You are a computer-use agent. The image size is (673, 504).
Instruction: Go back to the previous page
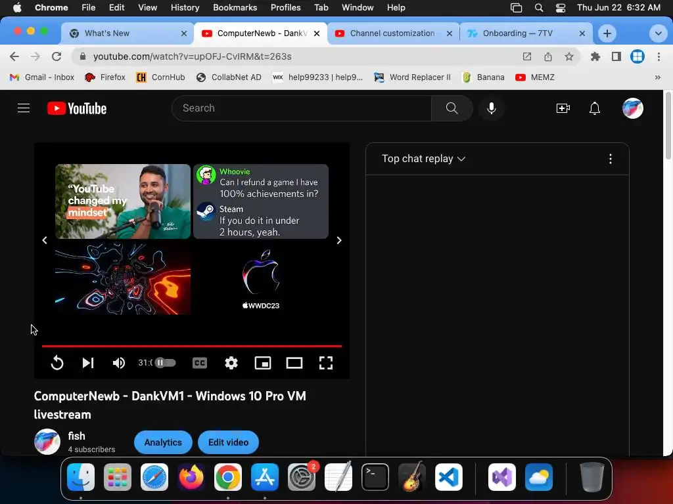coord(14,56)
